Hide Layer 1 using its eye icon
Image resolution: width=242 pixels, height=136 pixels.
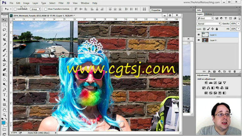pyautogui.click(x=199, y=35)
